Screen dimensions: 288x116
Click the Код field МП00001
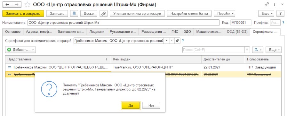pyautogui.click(x=241, y=23)
